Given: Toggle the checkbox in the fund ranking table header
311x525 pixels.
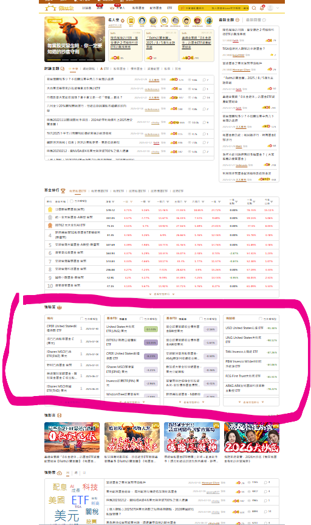Looking at the screenshot, I should coord(72,201).
